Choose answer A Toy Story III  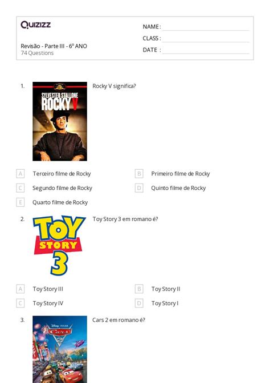(21, 289)
